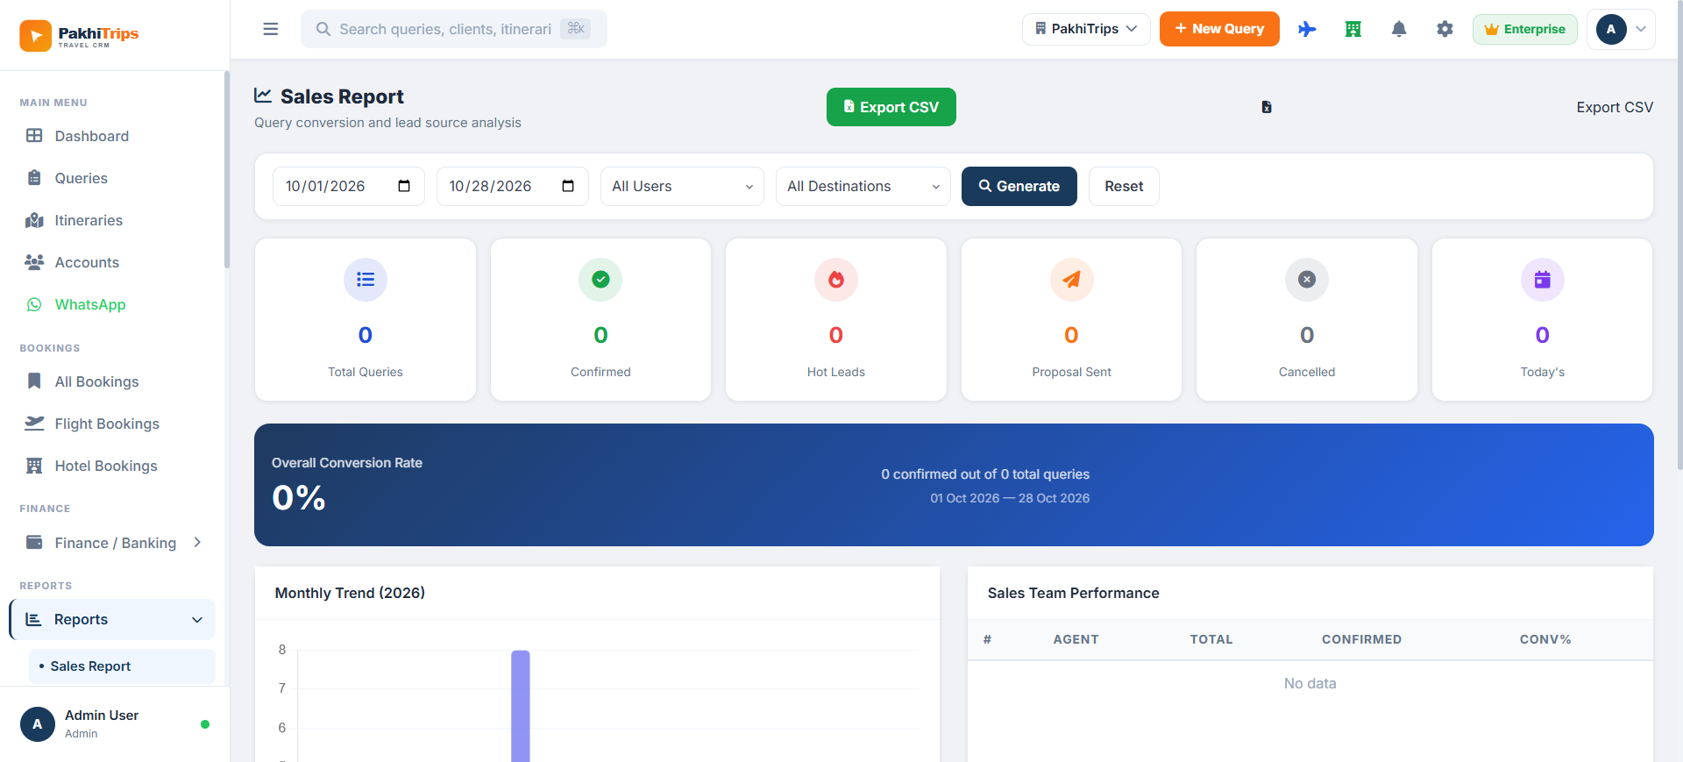Click the Hot Leads flame icon
The width and height of the screenshot is (1683, 762).
[836, 280]
